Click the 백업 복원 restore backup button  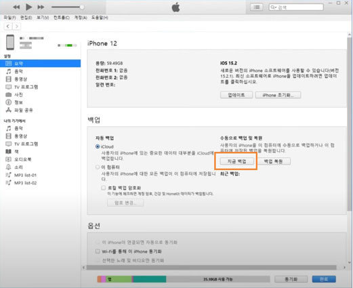pyautogui.click(x=274, y=161)
